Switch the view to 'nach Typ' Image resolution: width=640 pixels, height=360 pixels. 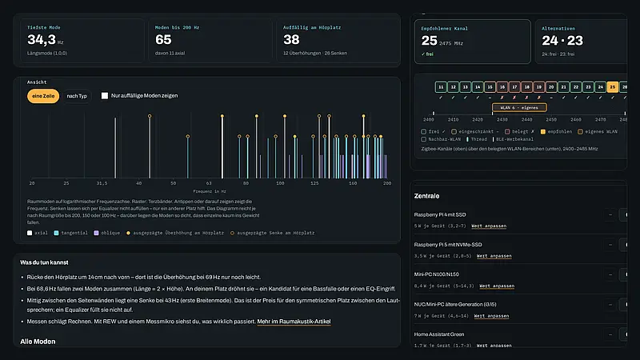coord(77,96)
